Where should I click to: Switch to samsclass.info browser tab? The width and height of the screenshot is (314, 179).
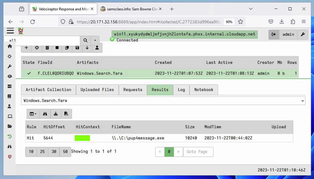pyautogui.click(x=131, y=9)
